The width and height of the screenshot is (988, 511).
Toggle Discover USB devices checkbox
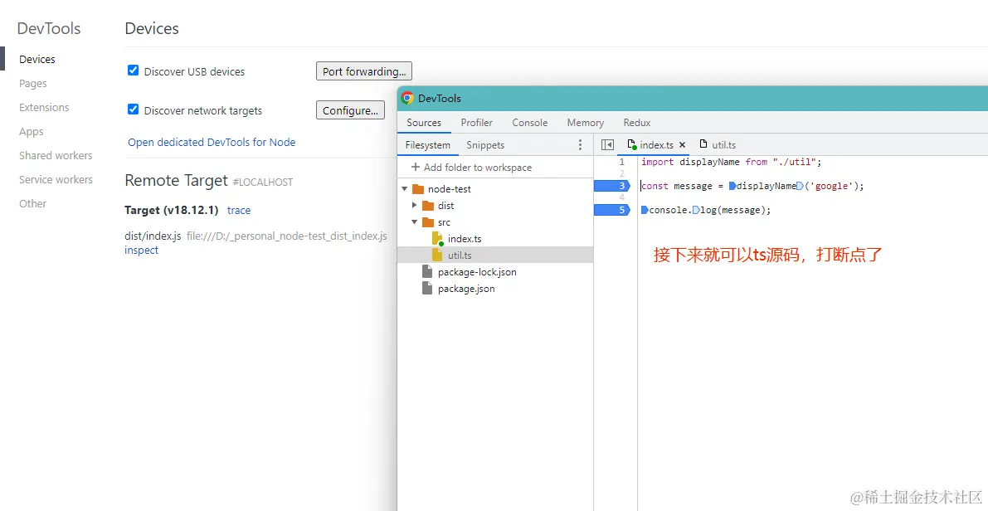133,71
